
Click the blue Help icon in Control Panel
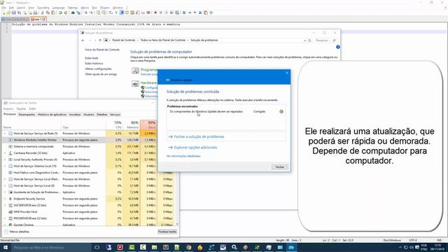point(338,47)
